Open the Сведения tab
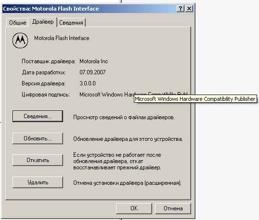Screen dimensions: 259x220 tap(71, 23)
